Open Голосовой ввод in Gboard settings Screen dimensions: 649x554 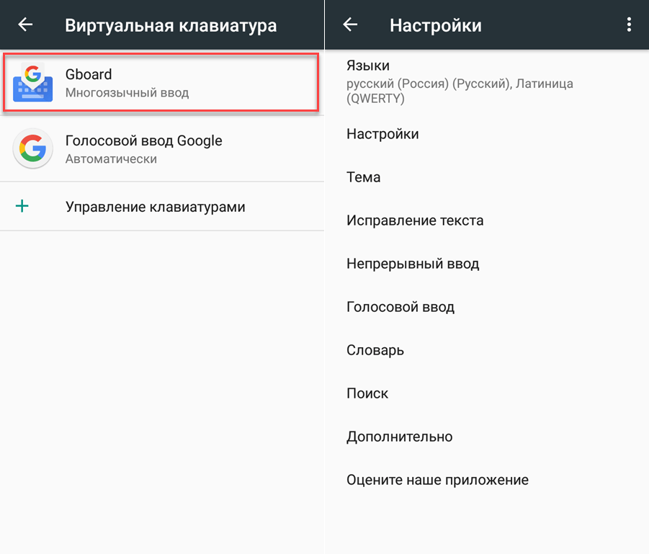pyautogui.click(x=400, y=307)
